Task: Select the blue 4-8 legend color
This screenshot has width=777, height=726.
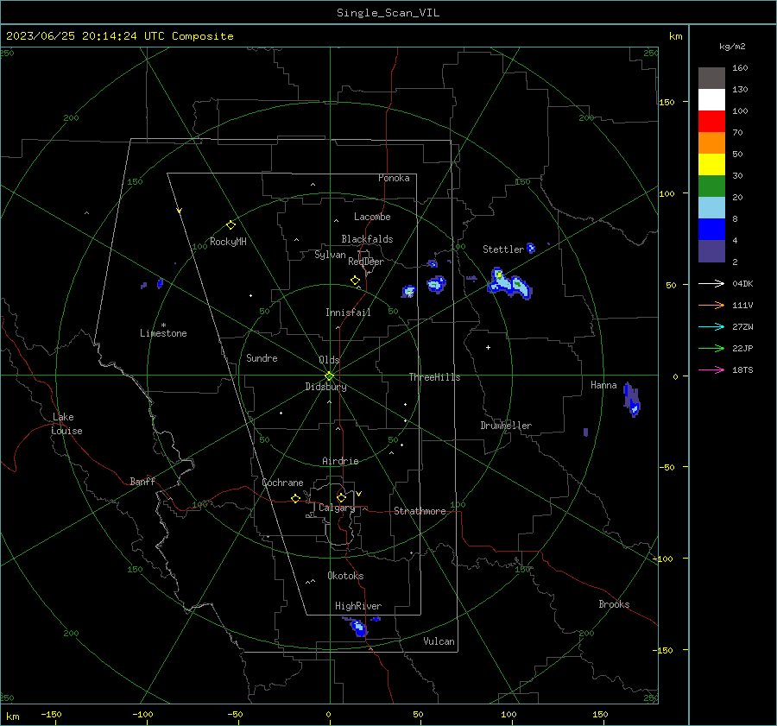Action: 711,230
